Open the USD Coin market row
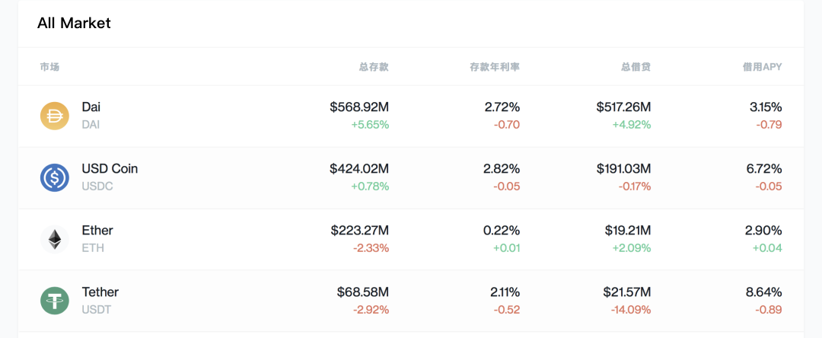 [x=411, y=178]
